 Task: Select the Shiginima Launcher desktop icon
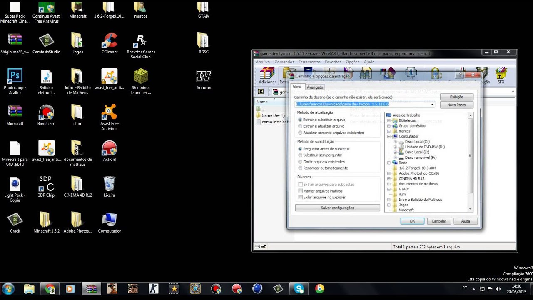[141, 82]
